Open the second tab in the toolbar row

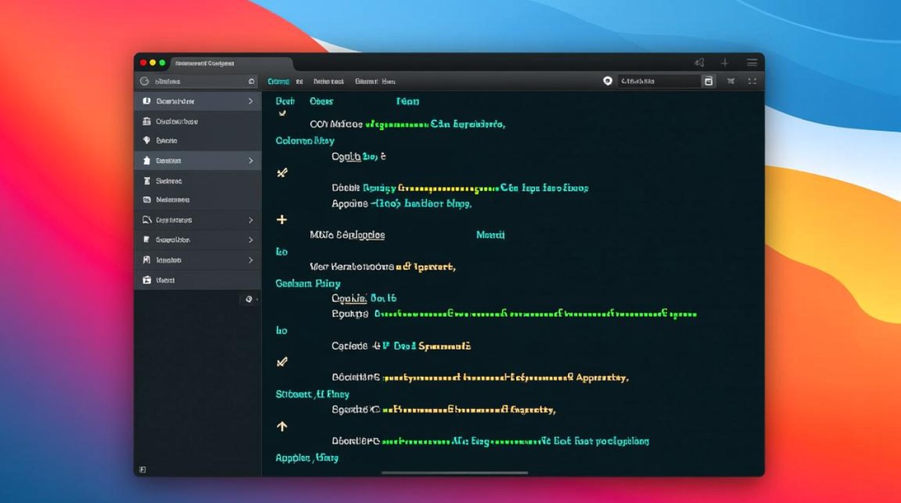tap(300, 81)
